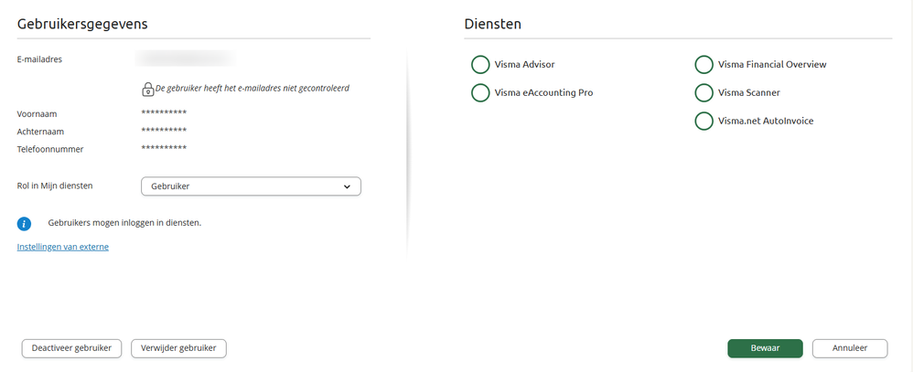Click the masked Telefoonnummer value

tap(165, 148)
